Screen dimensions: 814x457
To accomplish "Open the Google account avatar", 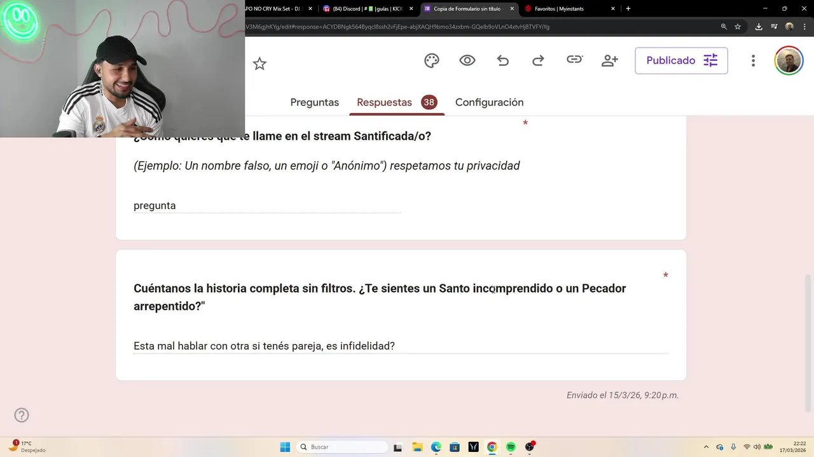I will pyautogui.click(x=789, y=61).
